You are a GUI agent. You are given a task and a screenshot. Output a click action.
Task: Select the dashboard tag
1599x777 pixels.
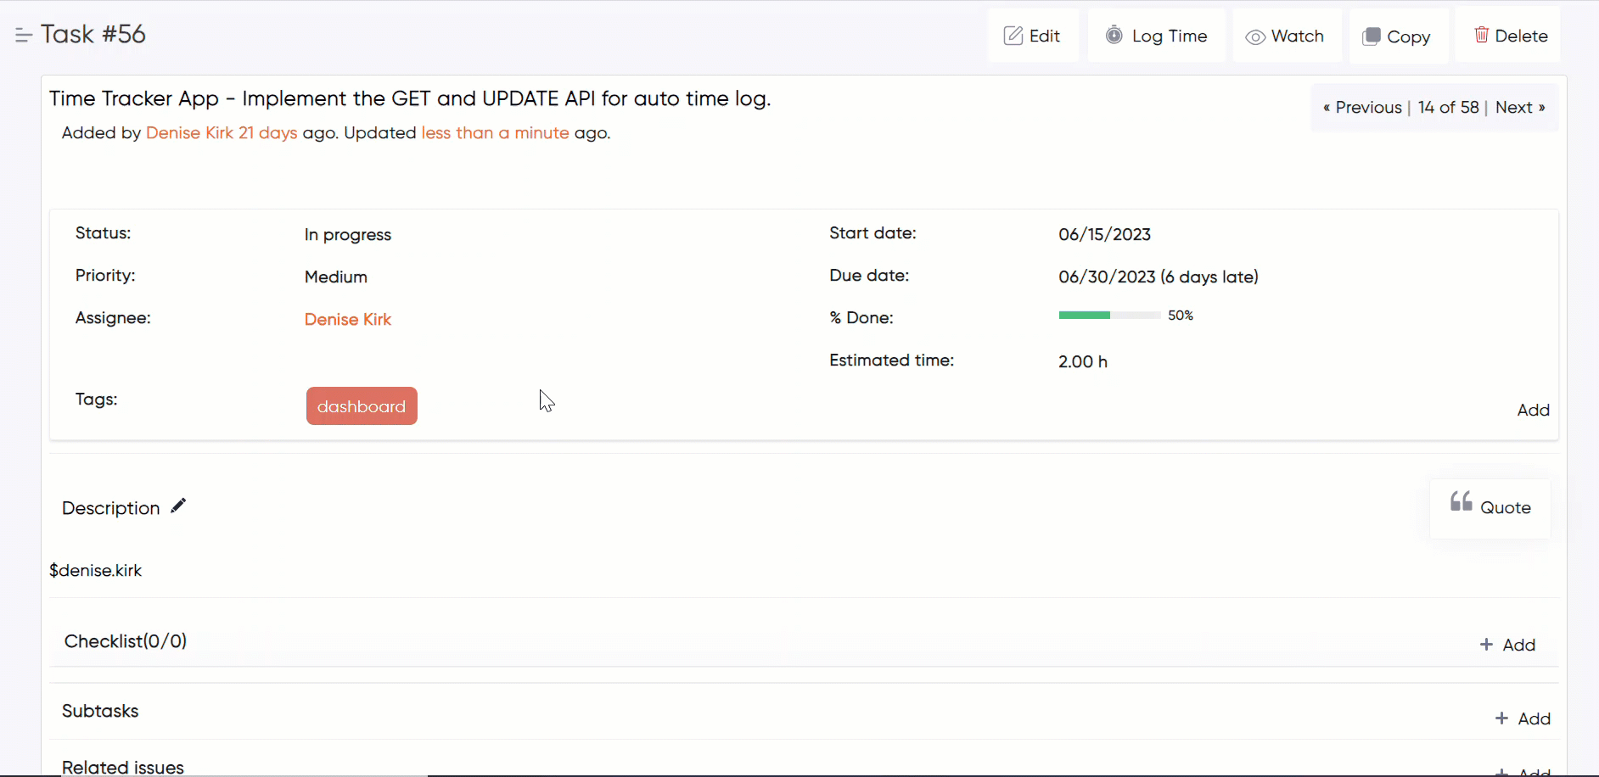point(362,406)
